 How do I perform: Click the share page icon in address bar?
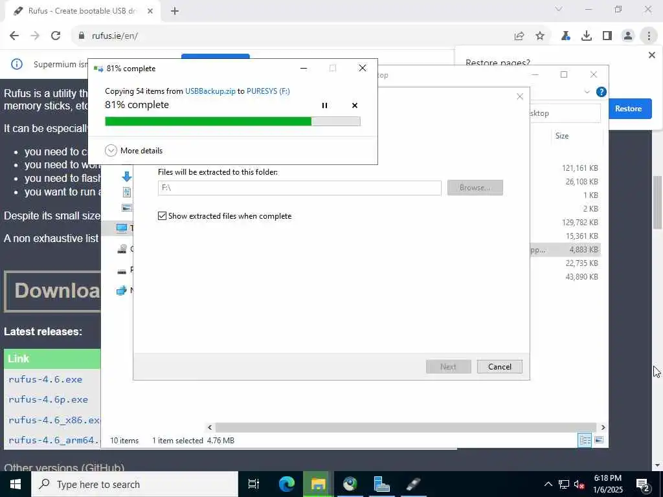coord(519,36)
